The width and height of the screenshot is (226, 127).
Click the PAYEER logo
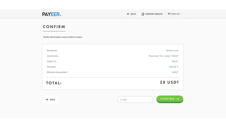click(51, 14)
